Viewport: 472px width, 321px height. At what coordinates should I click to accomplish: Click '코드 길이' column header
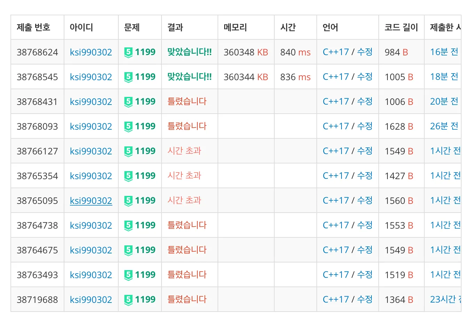point(401,28)
